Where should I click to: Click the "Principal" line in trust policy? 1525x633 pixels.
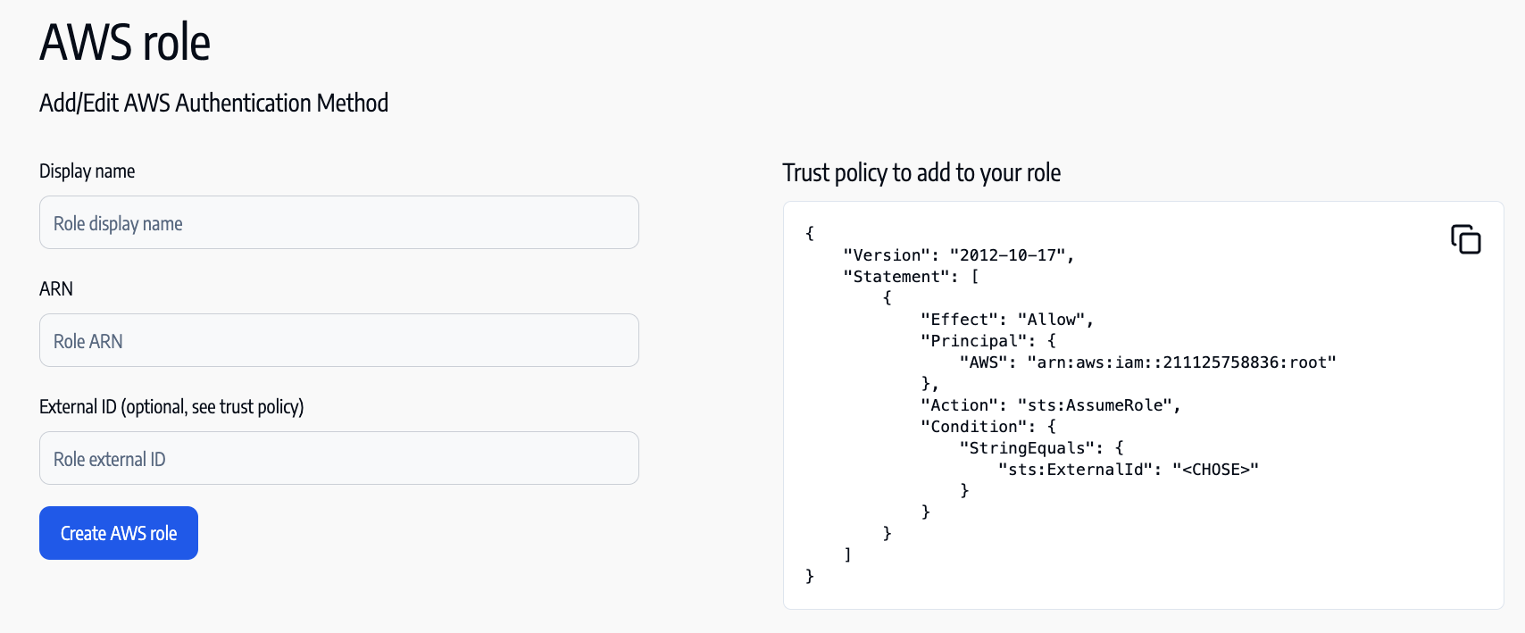coord(987,341)
